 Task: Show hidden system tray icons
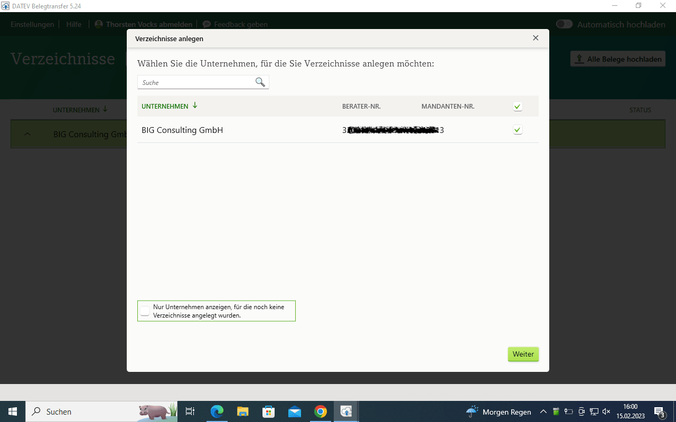(543, 411)
